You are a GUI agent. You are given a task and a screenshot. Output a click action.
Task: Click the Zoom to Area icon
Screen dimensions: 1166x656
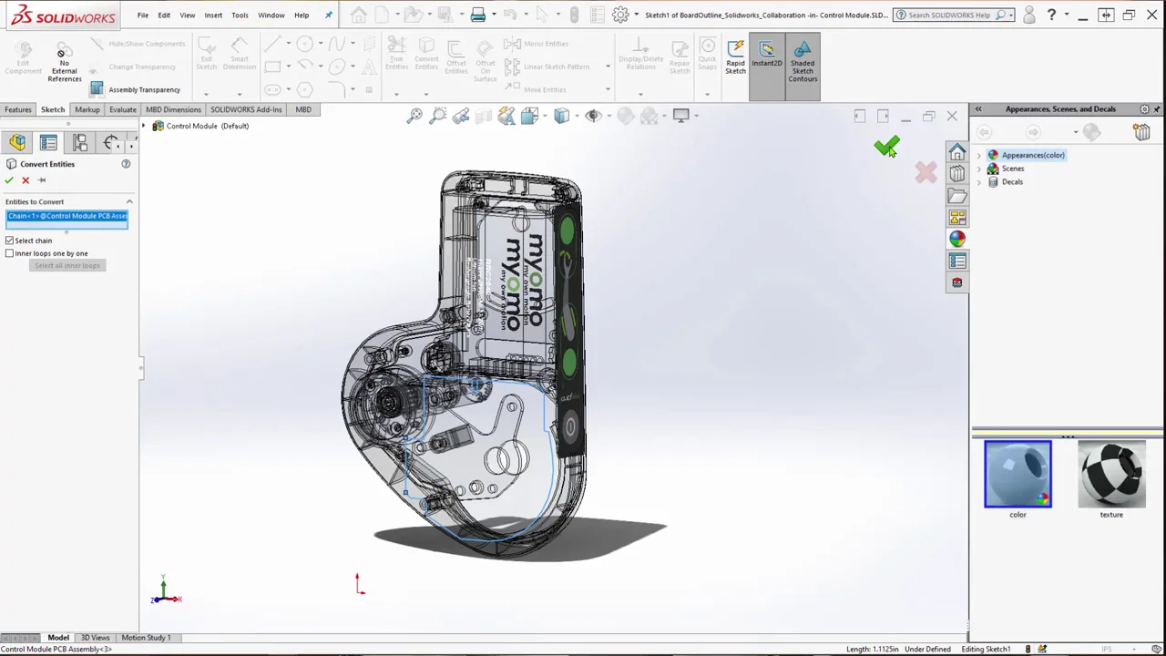click(437, 116)
